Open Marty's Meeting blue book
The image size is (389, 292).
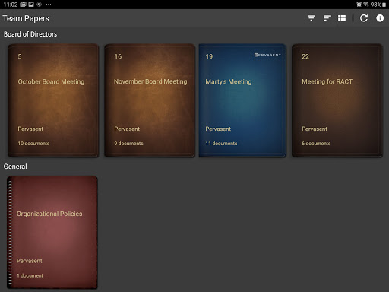tap(242, 100)
